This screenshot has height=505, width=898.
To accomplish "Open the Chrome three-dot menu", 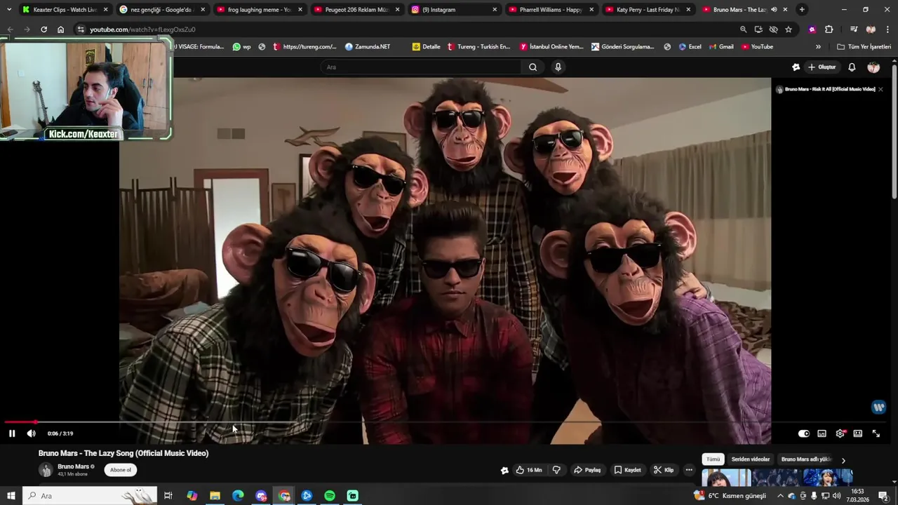I will click(x=887, y=29).
